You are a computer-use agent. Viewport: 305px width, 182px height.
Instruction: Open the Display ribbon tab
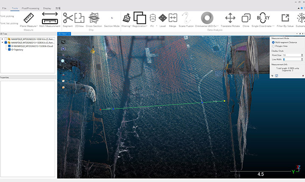pos(47,8)
